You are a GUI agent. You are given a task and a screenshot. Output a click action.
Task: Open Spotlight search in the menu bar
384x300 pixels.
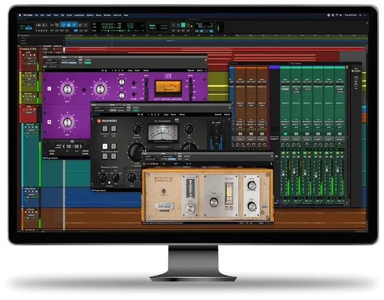tap(360, 15)
